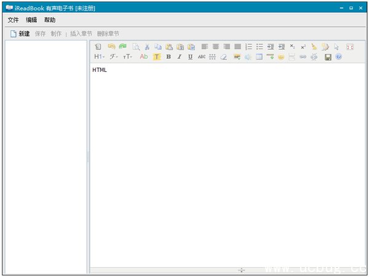Open help with the blue question icon
The width and height of the screenshot is (369, 277).
(x=338, y=57)
